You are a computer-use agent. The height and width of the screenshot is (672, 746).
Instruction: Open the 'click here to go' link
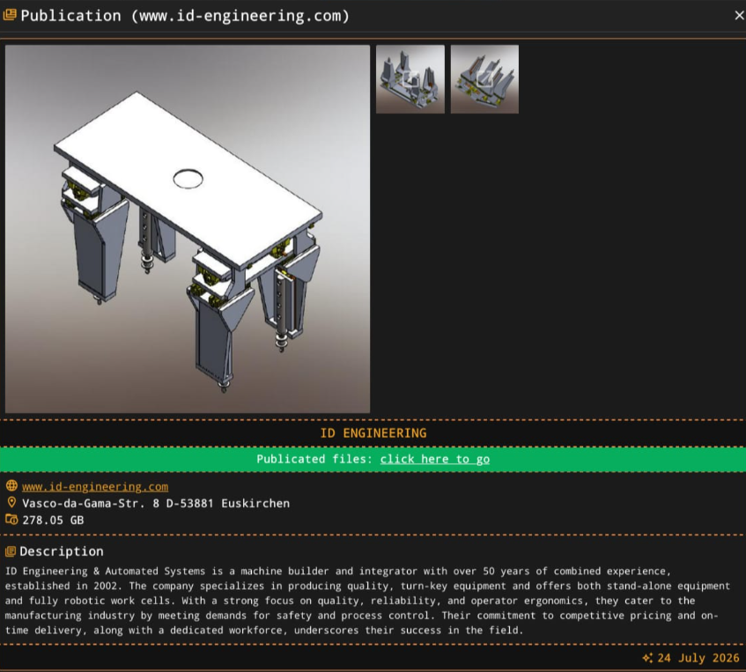click(x=435, y=459)
